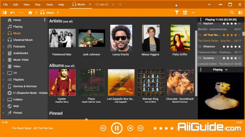Set rating stars in the player bar
Screen dimensions: 245x137
click(166, 128)
